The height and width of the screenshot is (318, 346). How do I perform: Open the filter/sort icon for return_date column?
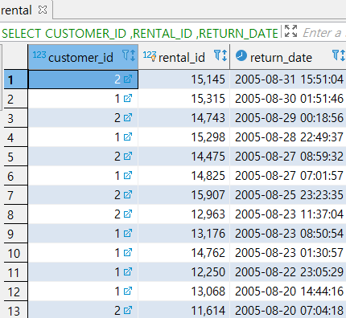(x=339, y=55)
